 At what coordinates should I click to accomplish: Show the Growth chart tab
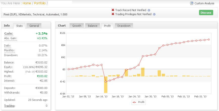[x=77, y=26]
